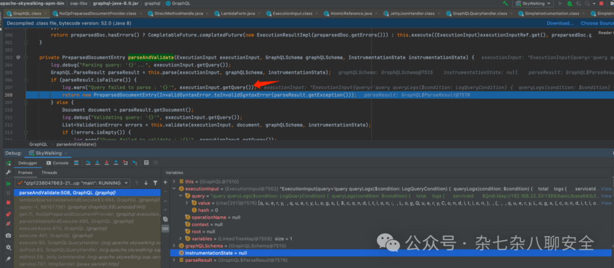Click the Pin Tab pushpin icon
The height and width of the screenshot is (268, 614).
8,259
